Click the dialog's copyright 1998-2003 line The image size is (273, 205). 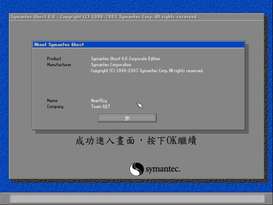pyautogui.click(x=147, y=71)
